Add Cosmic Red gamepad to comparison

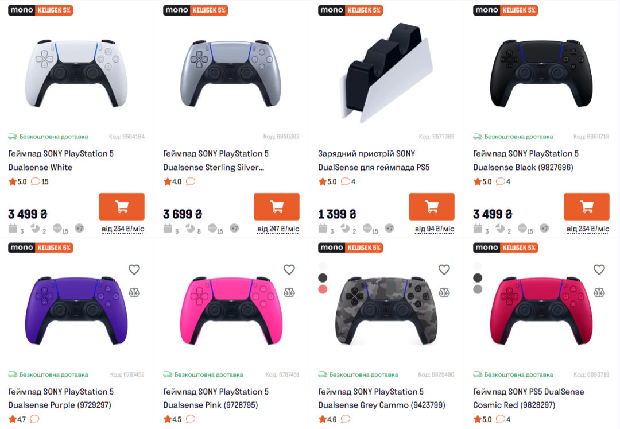[599, 292]
